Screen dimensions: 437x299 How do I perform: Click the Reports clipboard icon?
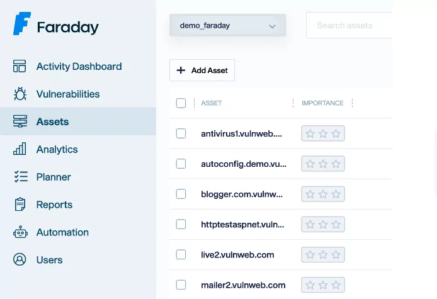coord(20,205)
